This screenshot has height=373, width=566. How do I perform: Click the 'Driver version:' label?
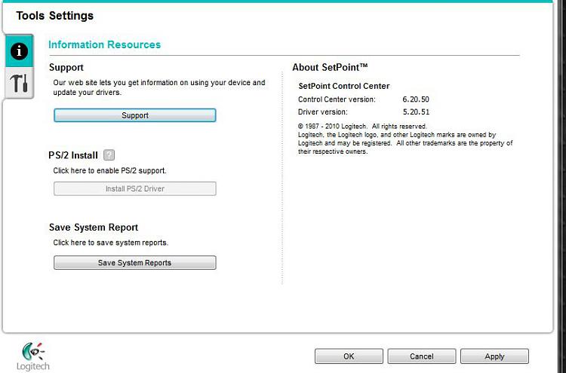pos(323,112)
